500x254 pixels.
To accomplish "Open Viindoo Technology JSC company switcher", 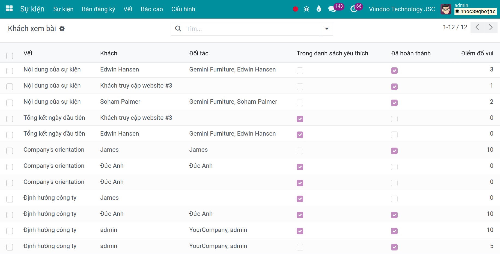I will [x=402, y=9].
